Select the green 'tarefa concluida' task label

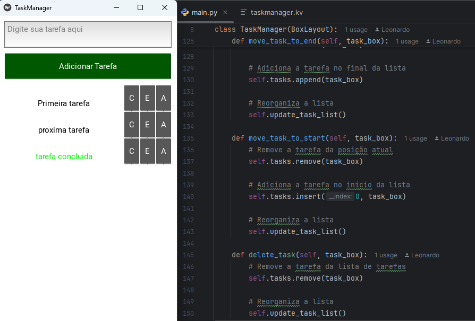click(64, 157)
